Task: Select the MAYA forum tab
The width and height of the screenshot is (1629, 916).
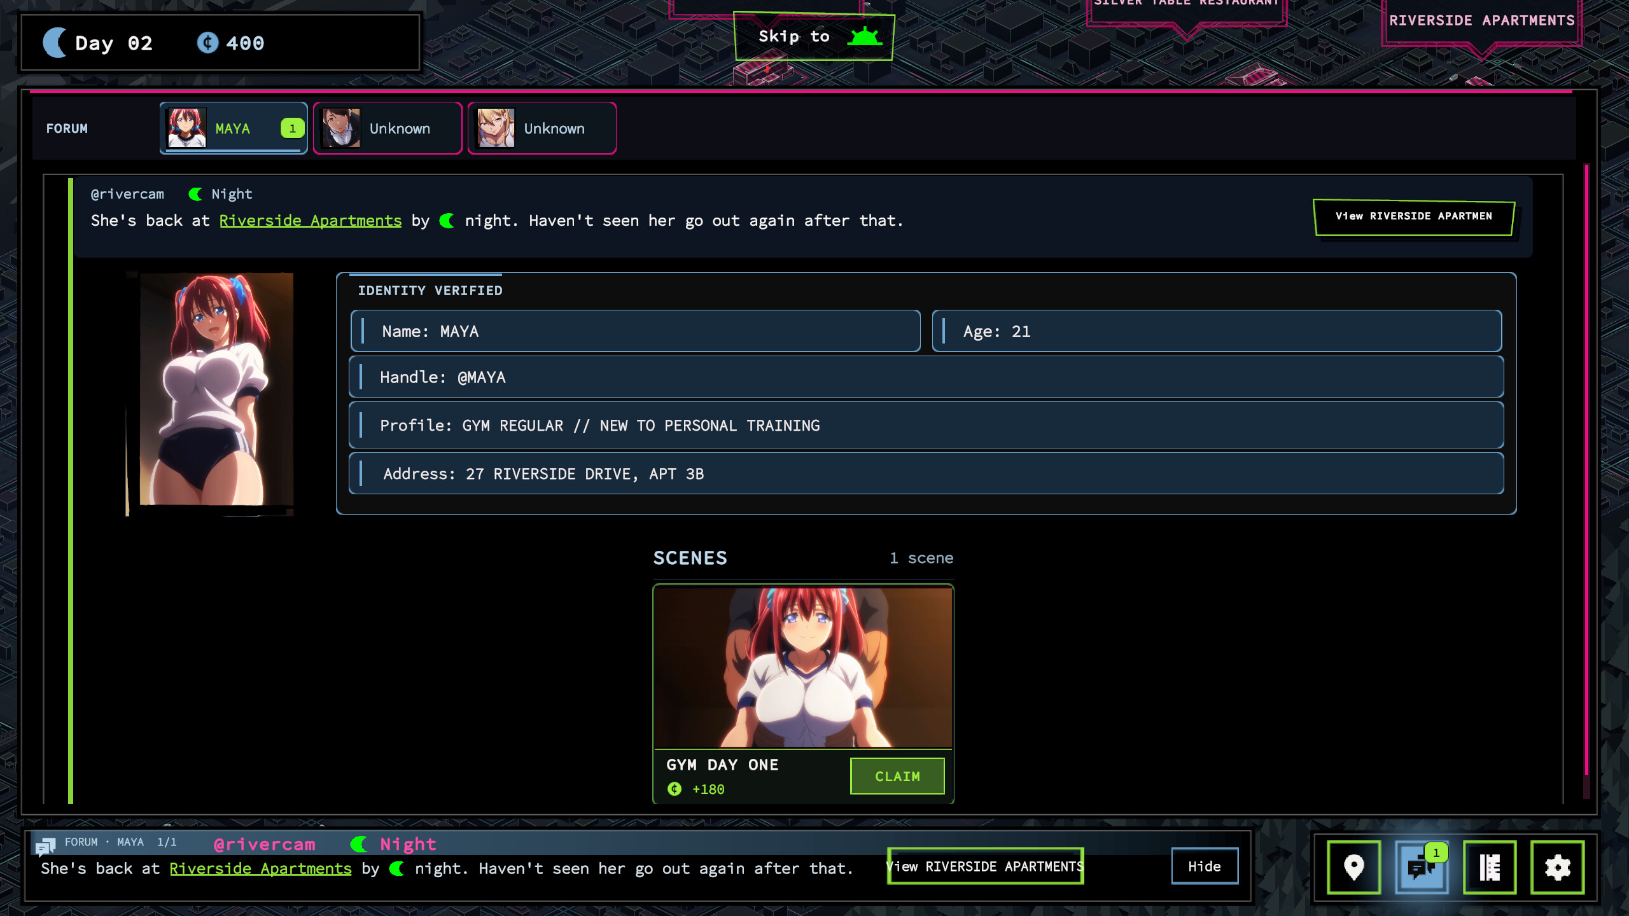Action: [234, 128]
